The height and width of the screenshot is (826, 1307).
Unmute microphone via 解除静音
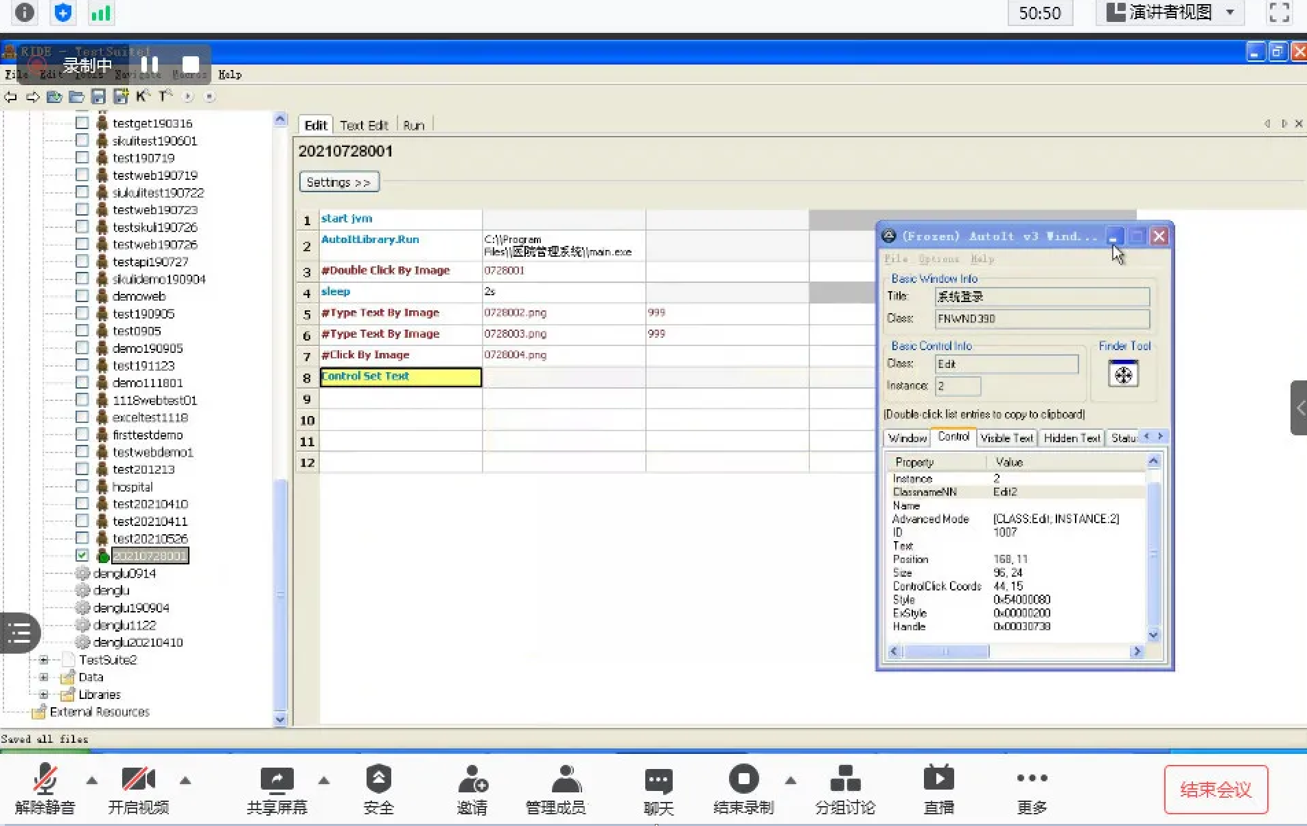point(45,790)
